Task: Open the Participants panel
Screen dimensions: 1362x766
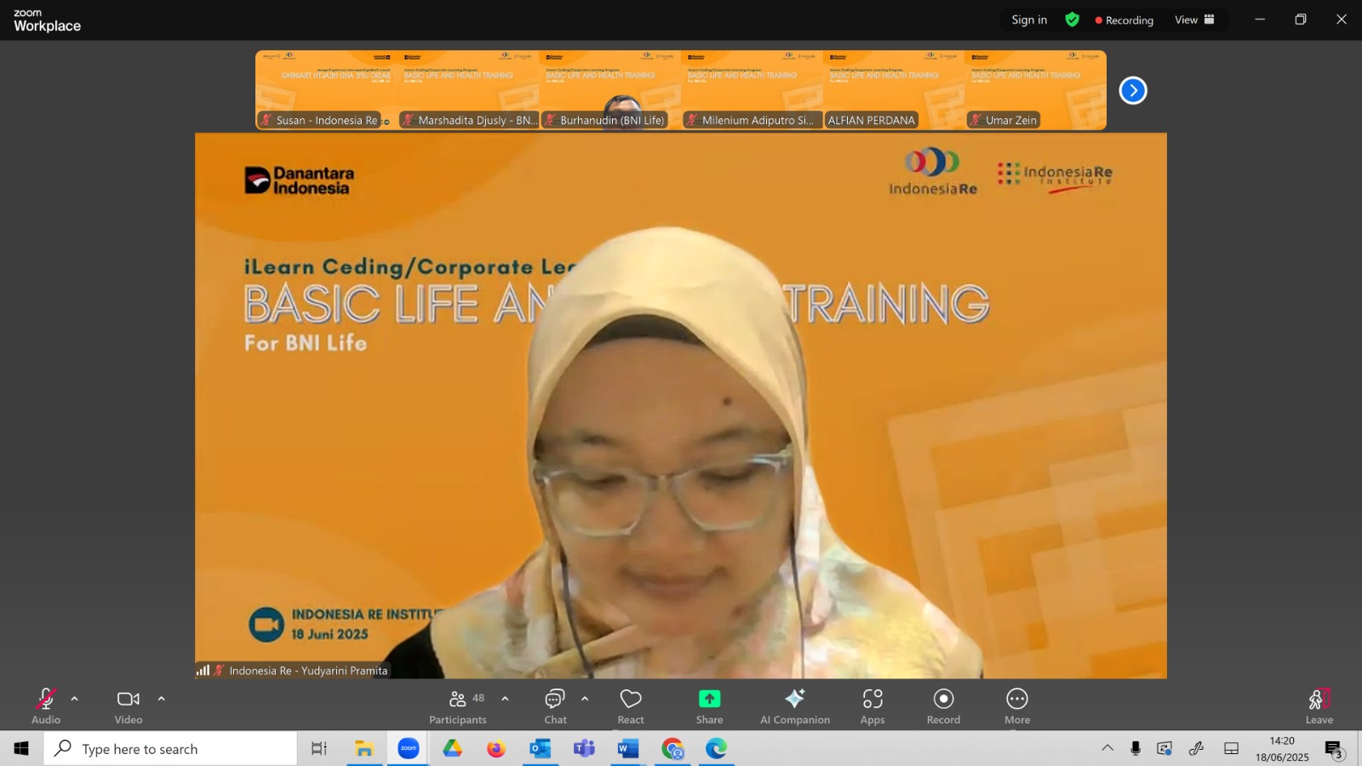Action: click(458, 706)
